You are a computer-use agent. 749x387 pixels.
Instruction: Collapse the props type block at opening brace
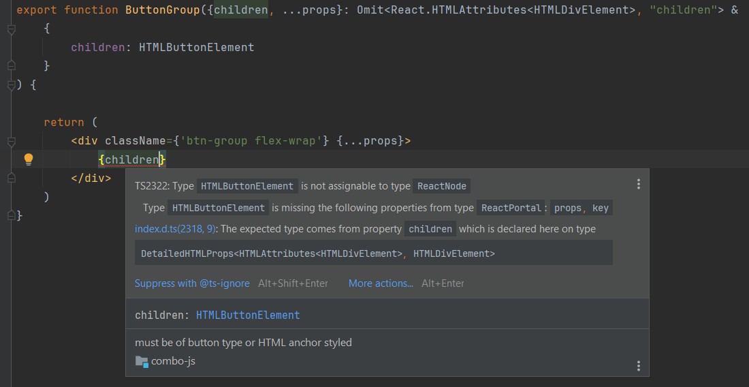[11, 29]
